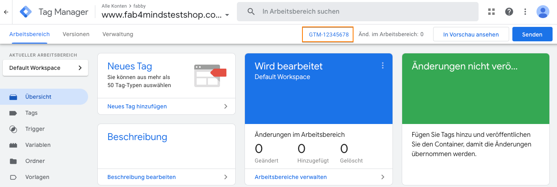Switch to the Versionen tab
This screenshot has width=557, height=187.
[76, 34]
